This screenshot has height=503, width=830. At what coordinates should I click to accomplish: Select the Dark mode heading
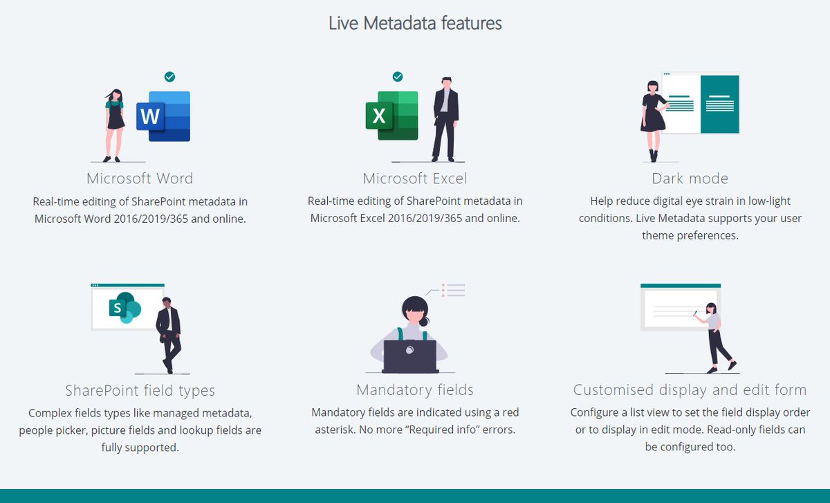(x=690, y=179)
